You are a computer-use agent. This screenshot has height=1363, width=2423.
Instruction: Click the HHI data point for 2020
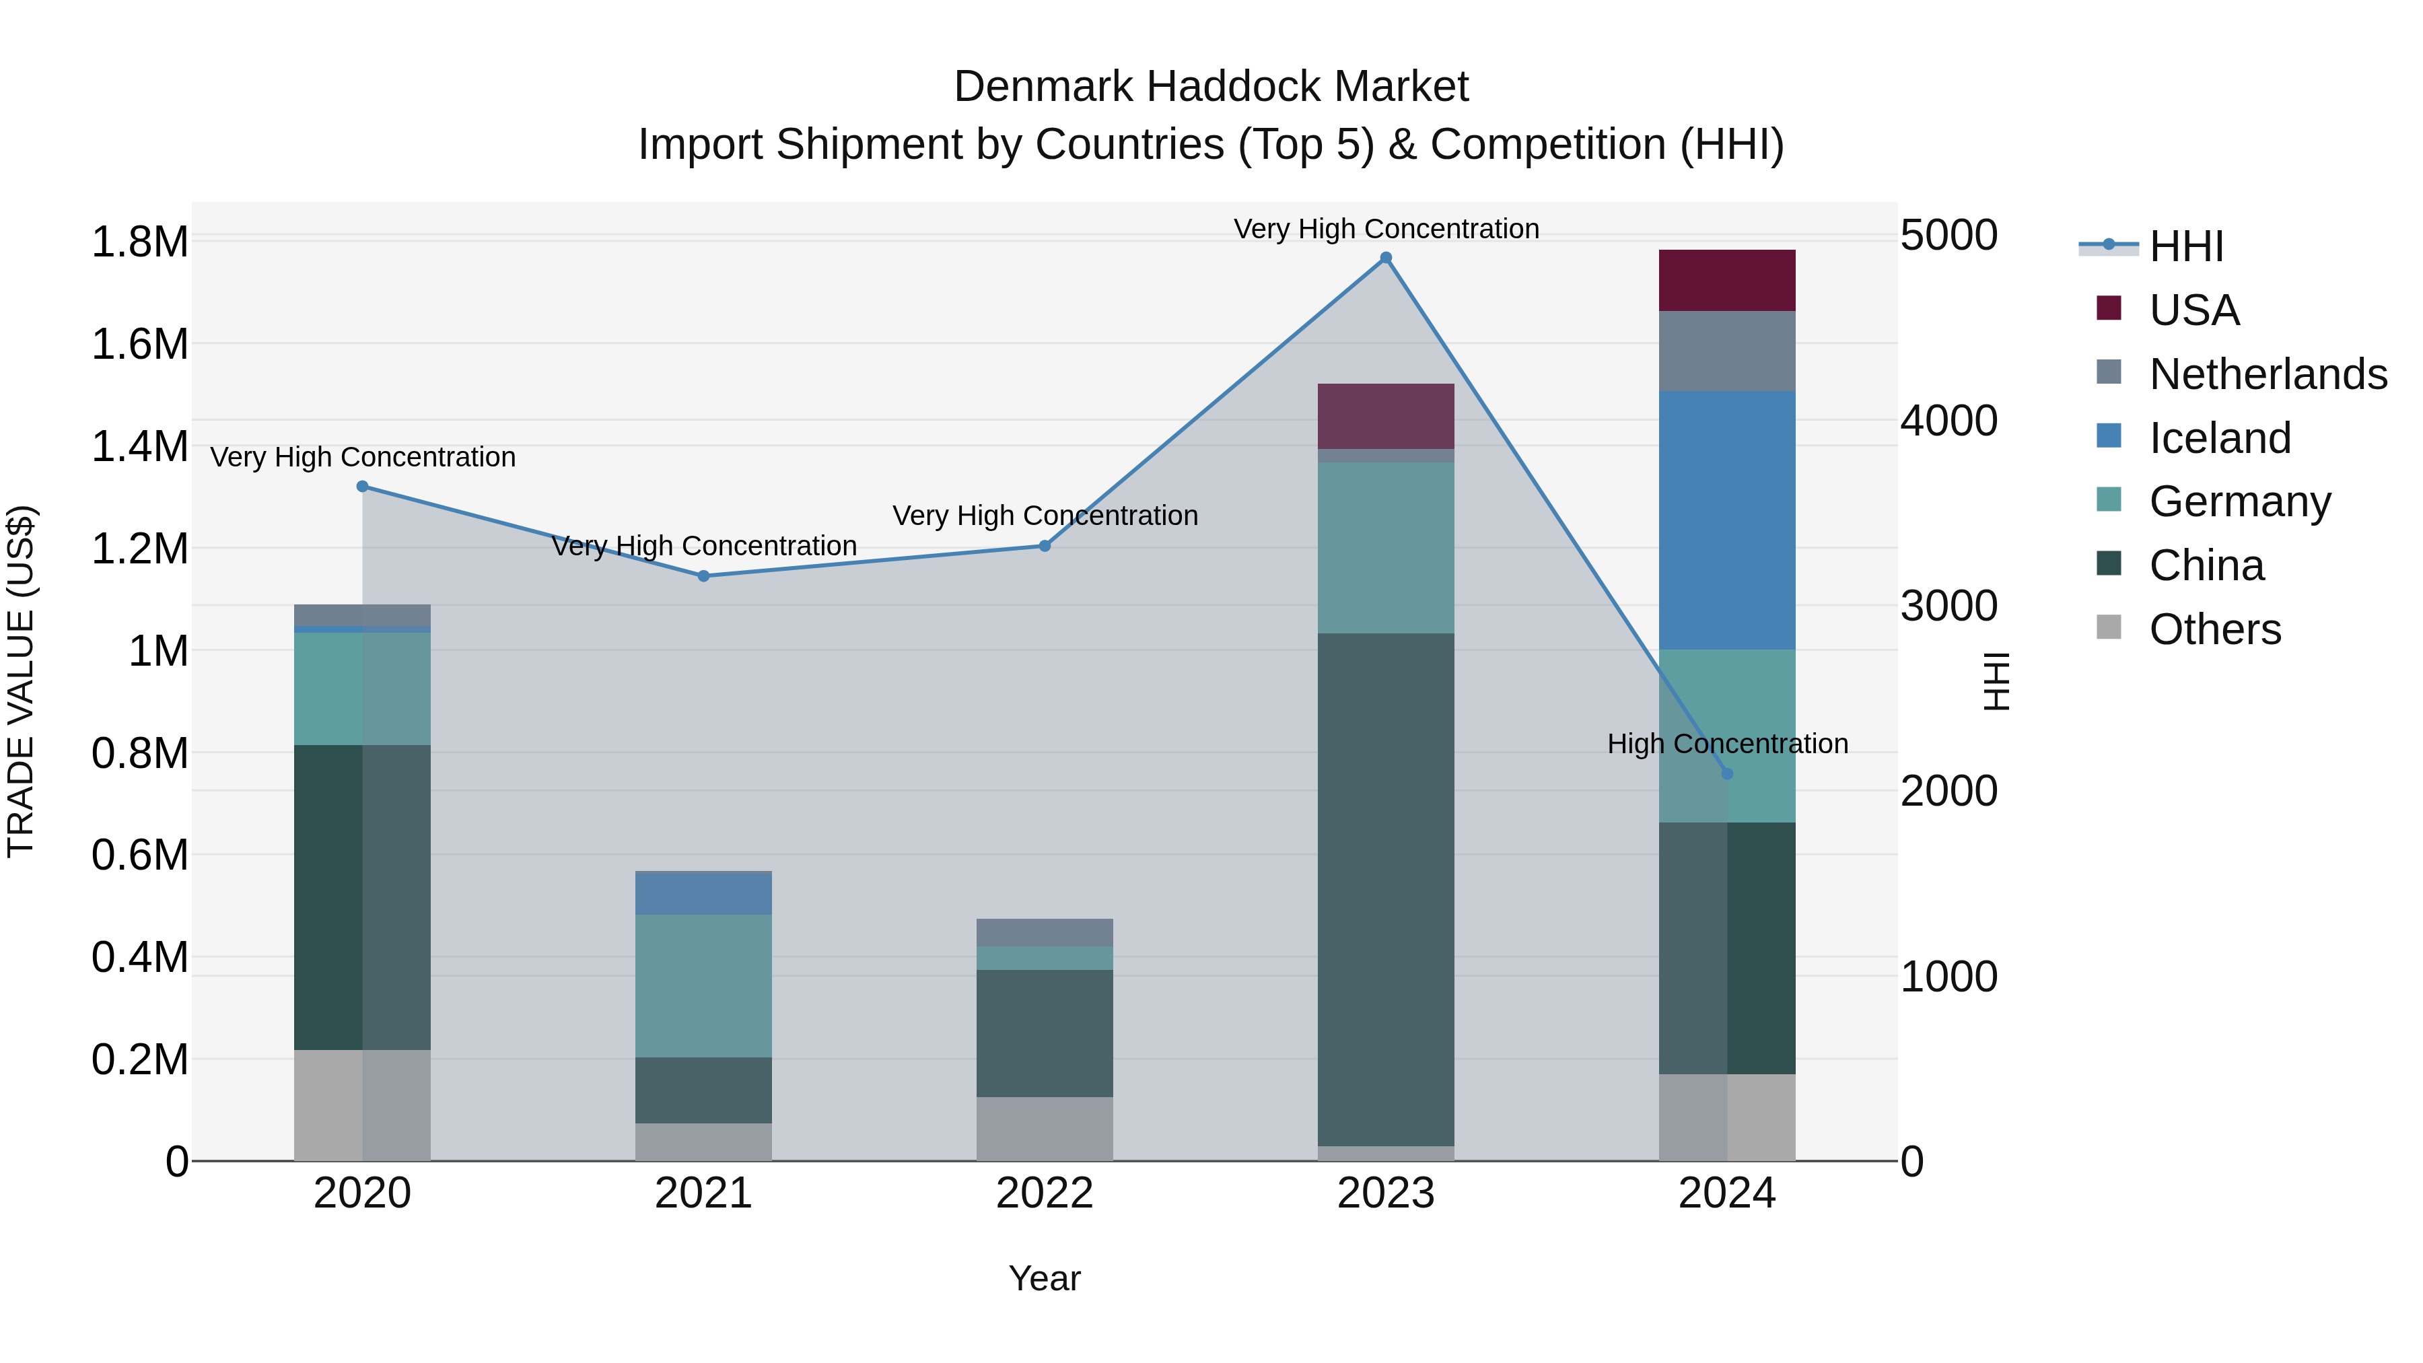(362, 487)
